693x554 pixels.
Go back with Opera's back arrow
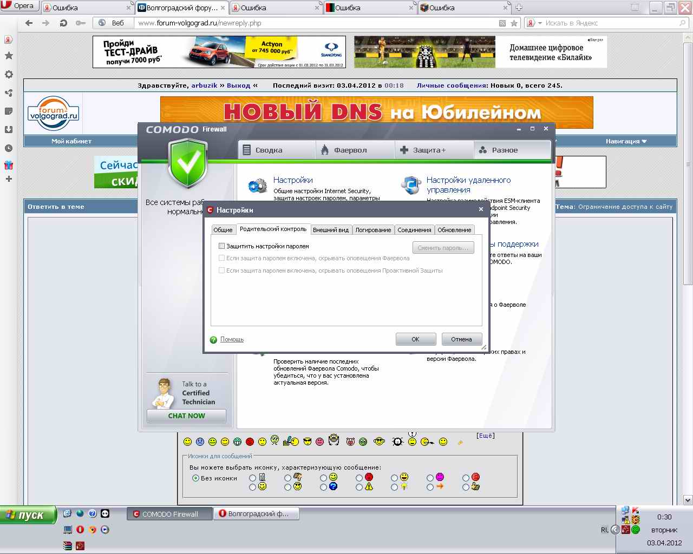[29, 23]
